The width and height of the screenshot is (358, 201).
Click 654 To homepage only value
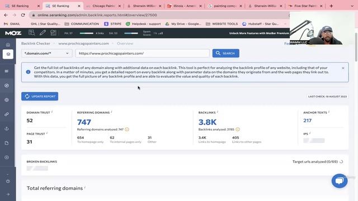(x=81, y=138)
